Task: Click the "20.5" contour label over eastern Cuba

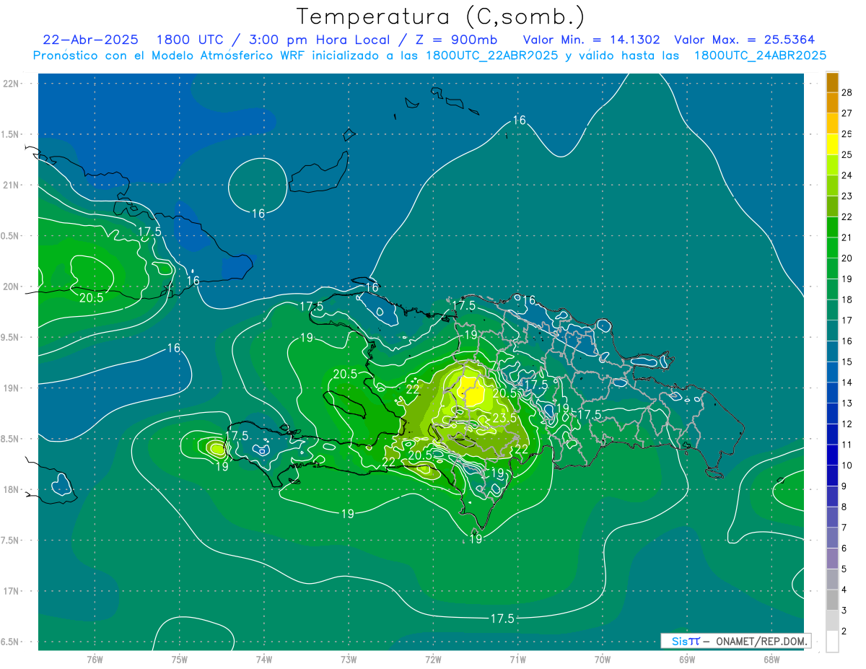Action: pyautogui.click(x=92, y=297)
